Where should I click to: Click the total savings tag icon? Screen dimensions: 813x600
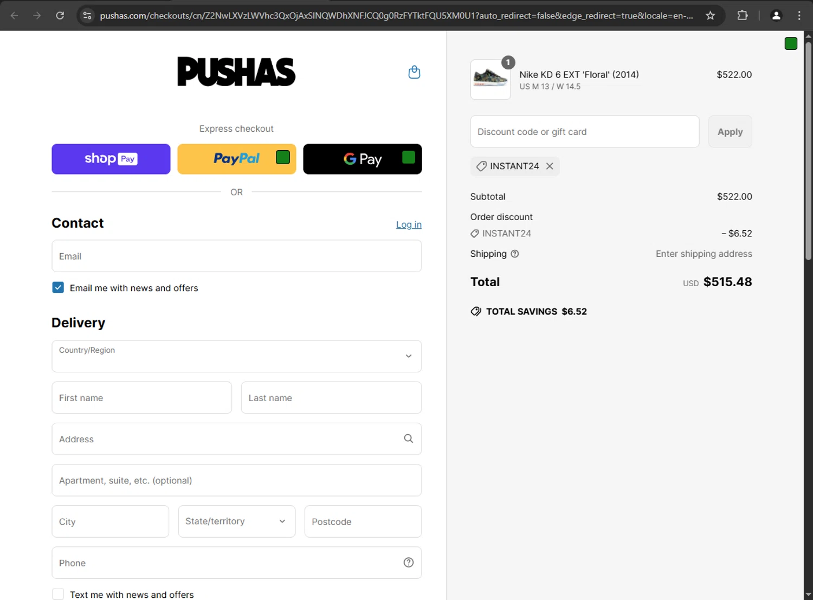pos(476,311)
